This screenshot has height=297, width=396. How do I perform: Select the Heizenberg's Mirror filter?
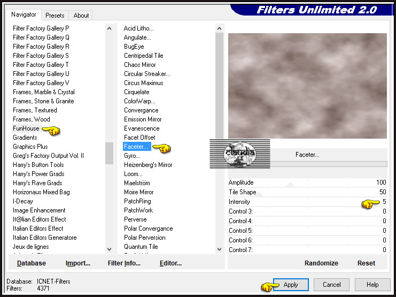point(148,165)
